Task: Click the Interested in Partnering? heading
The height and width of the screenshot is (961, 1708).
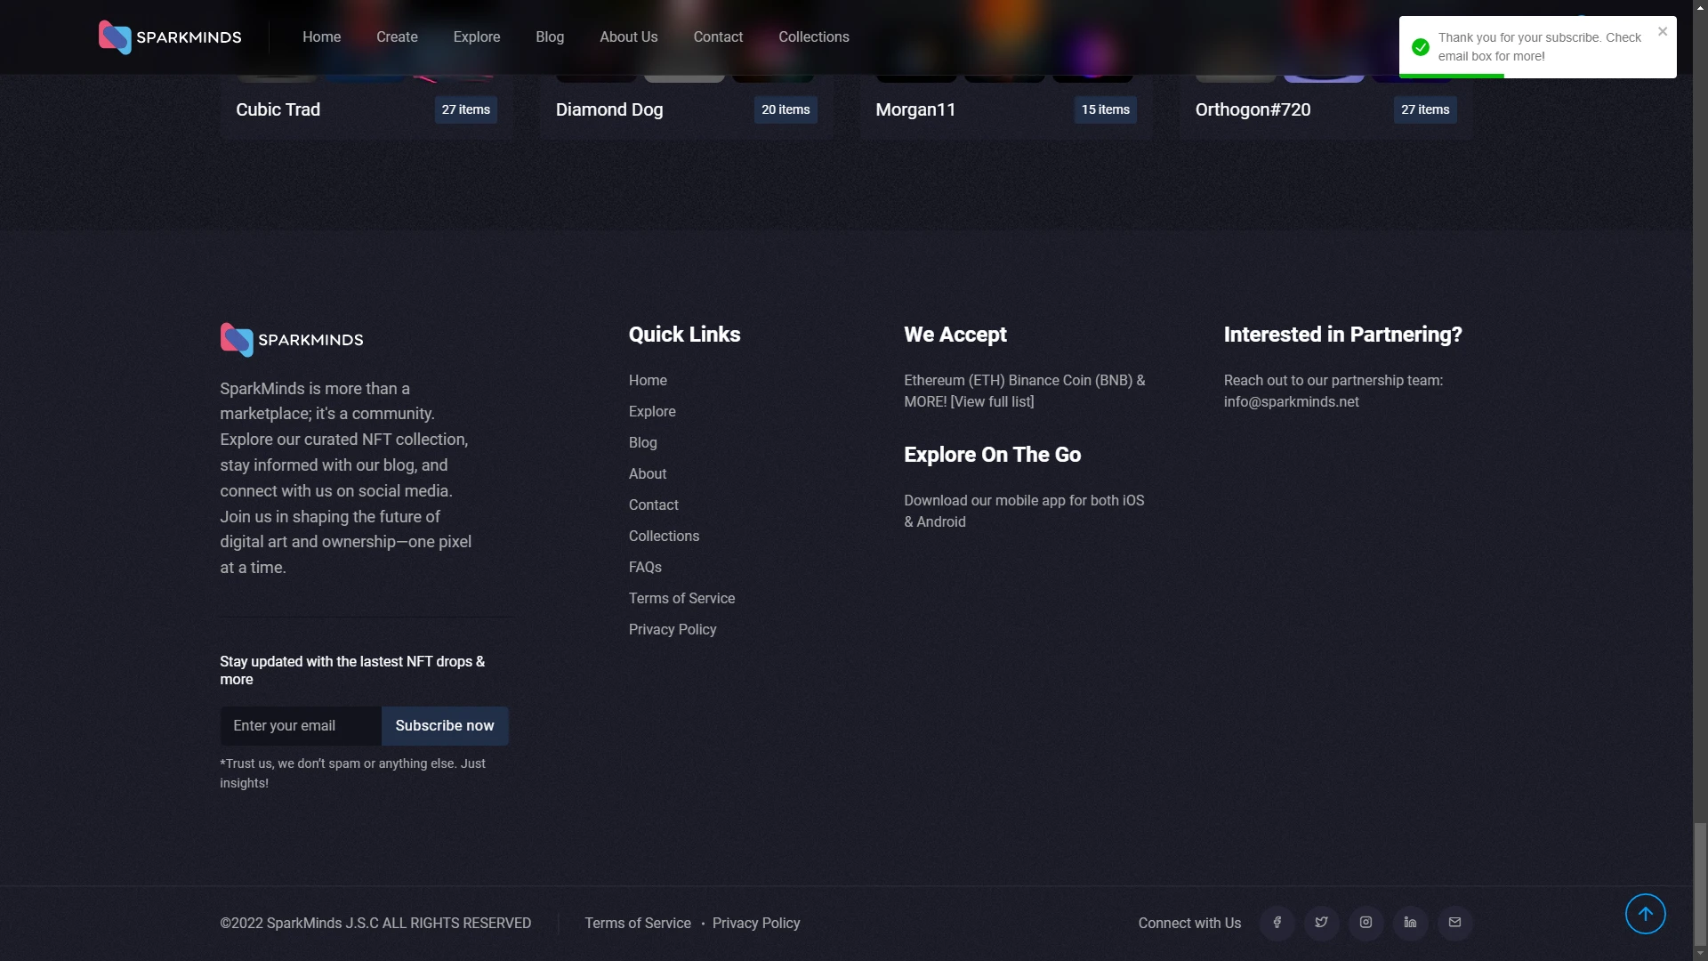Action: pyautogui.click(x=1342, y=335)
